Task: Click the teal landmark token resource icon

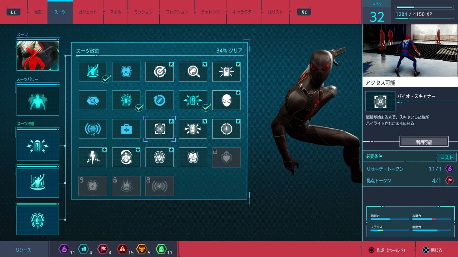Action: 83,249
